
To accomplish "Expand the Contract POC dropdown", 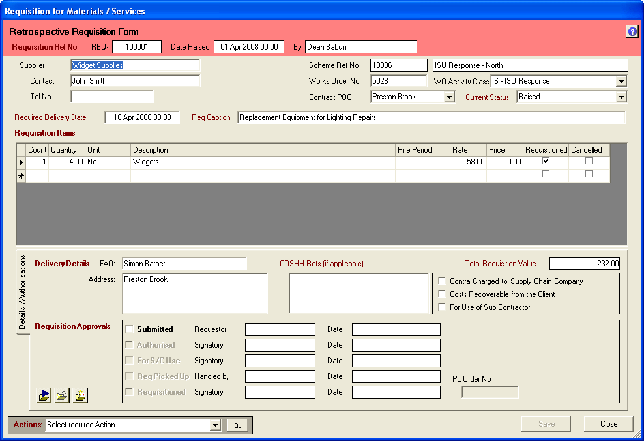I will point(449,97).
